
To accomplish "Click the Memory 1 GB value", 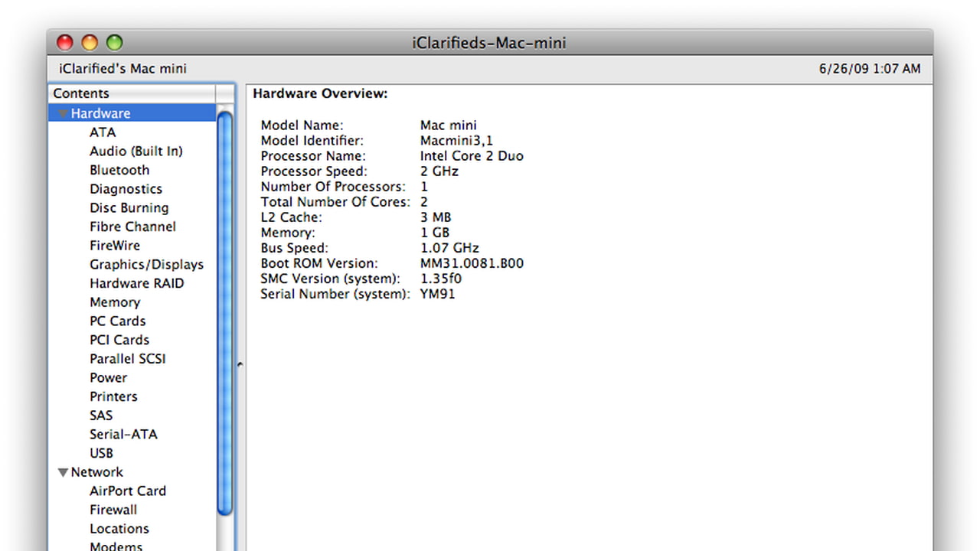I will coord(435,233).
